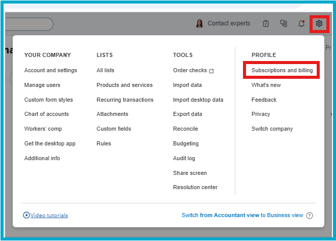Click the Video tutorials play icon
This screenshot has width=336, height=241.
click(x=26, y=216)
